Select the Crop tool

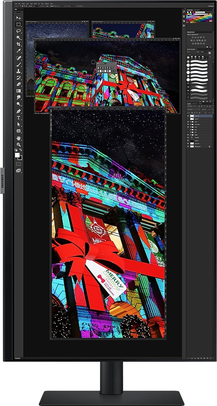[x=18, y=44]
